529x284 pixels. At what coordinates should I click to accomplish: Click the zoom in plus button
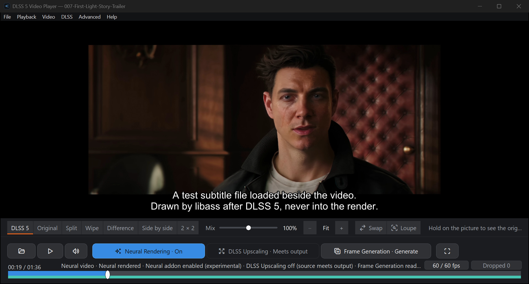[342, 228]
